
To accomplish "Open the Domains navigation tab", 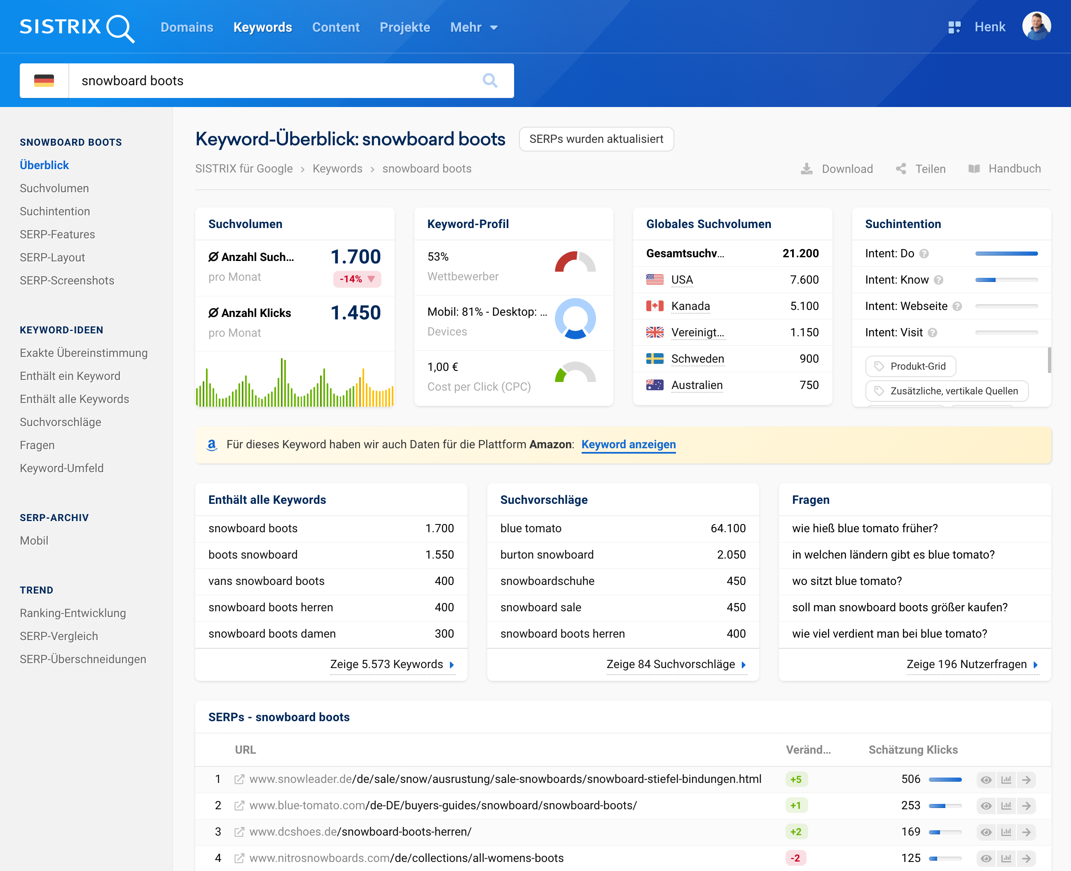I will coord(187,27).
